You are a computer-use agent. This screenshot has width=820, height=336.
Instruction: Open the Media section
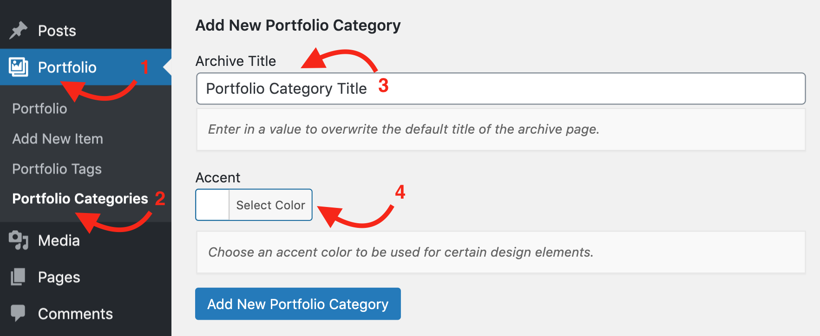pyautogui.click(x=59, y=240)
